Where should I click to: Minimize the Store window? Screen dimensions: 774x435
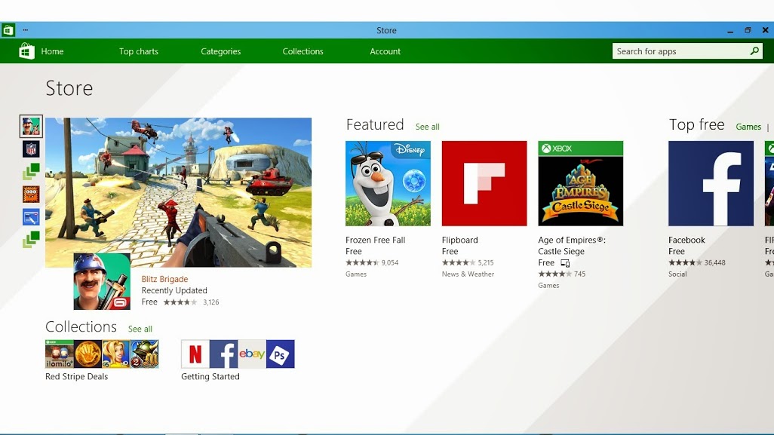[730, 31]
